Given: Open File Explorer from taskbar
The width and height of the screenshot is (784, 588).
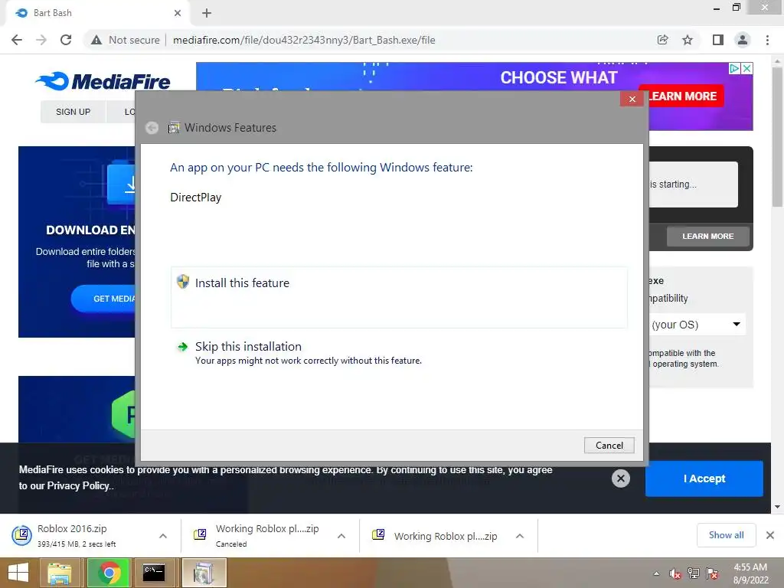Looking at the screenshot, I should pyautogui.click(x=60, y=573).
